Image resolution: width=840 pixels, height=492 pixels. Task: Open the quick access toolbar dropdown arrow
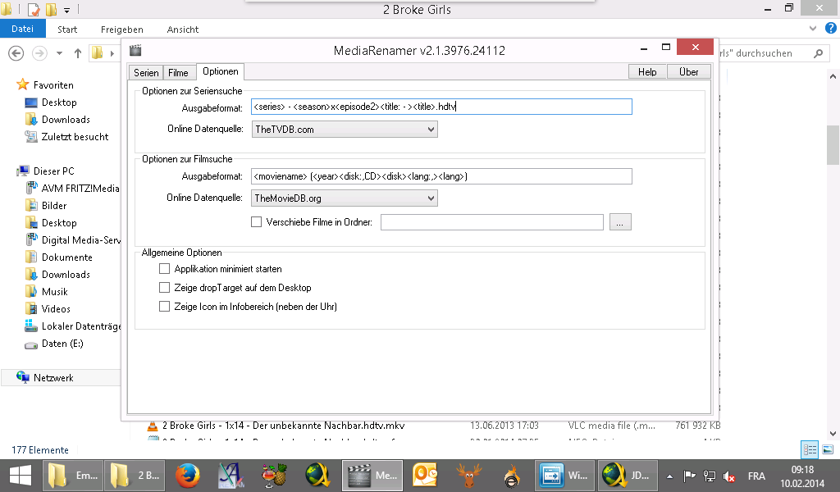click(x=67, y=10)
